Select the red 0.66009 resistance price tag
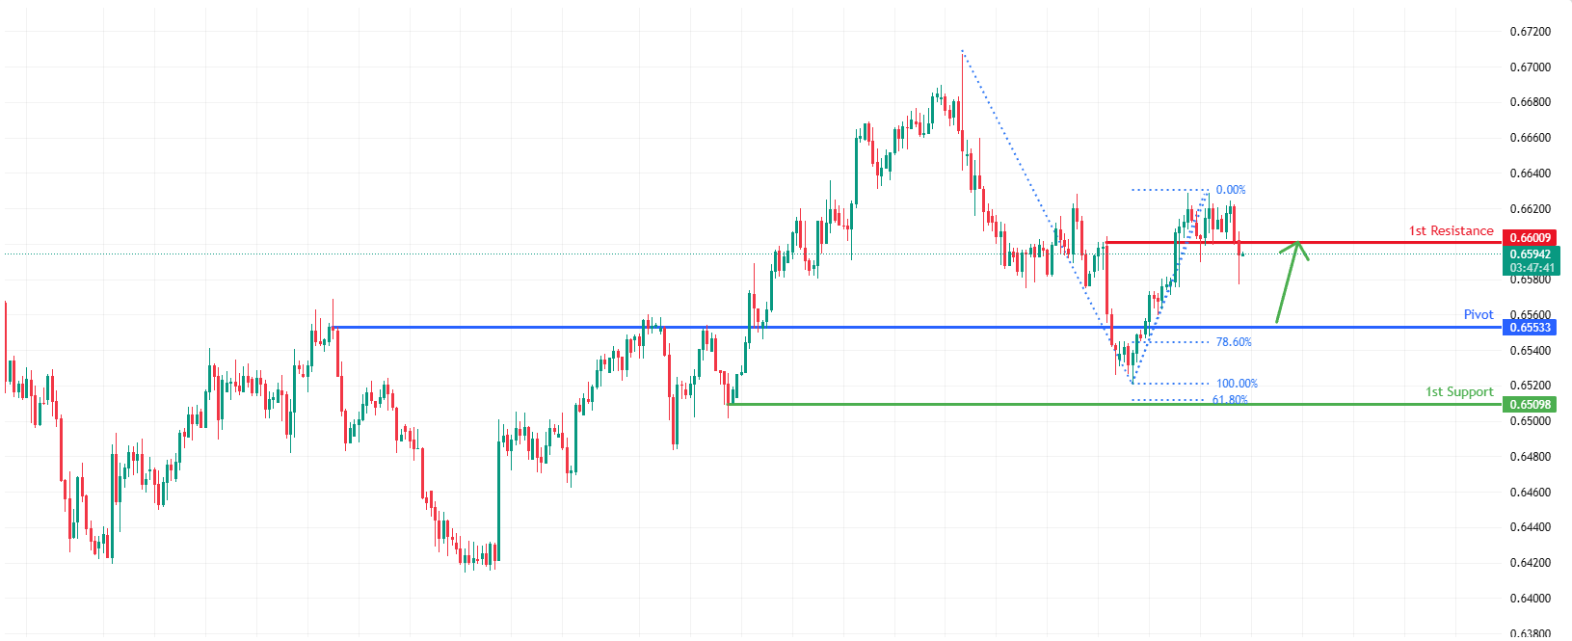Viewport: 1572px width, 641px height. (x=1531, y=238)
